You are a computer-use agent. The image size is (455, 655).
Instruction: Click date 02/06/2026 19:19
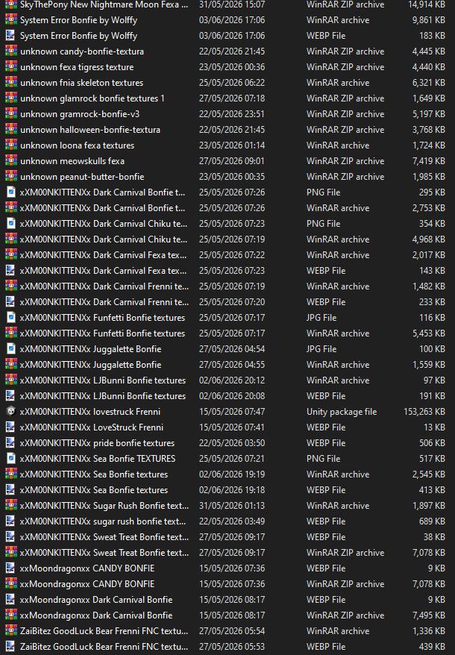tap(232, 474)
